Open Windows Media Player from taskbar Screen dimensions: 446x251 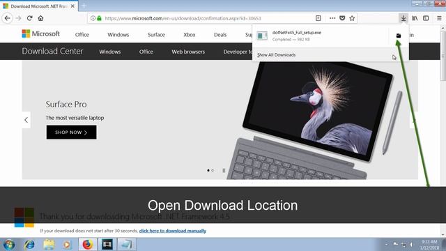[67, 245]
